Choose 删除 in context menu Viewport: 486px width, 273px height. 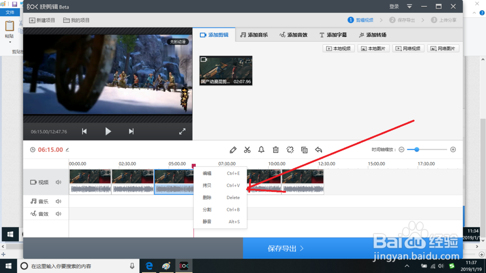pyautogui.click(x=220, y=197)
